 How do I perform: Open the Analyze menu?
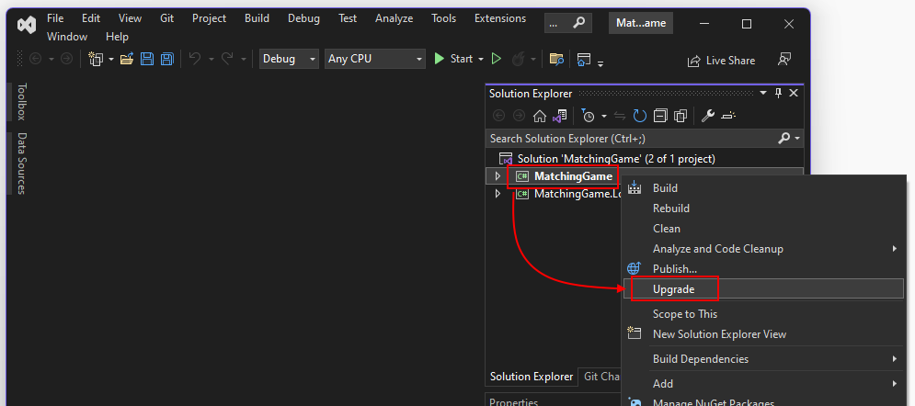[x=394, y=18]
